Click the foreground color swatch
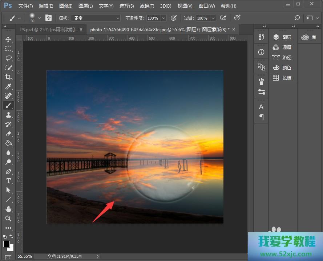 7,244
